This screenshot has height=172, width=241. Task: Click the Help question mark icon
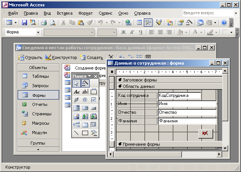point(224,23)
